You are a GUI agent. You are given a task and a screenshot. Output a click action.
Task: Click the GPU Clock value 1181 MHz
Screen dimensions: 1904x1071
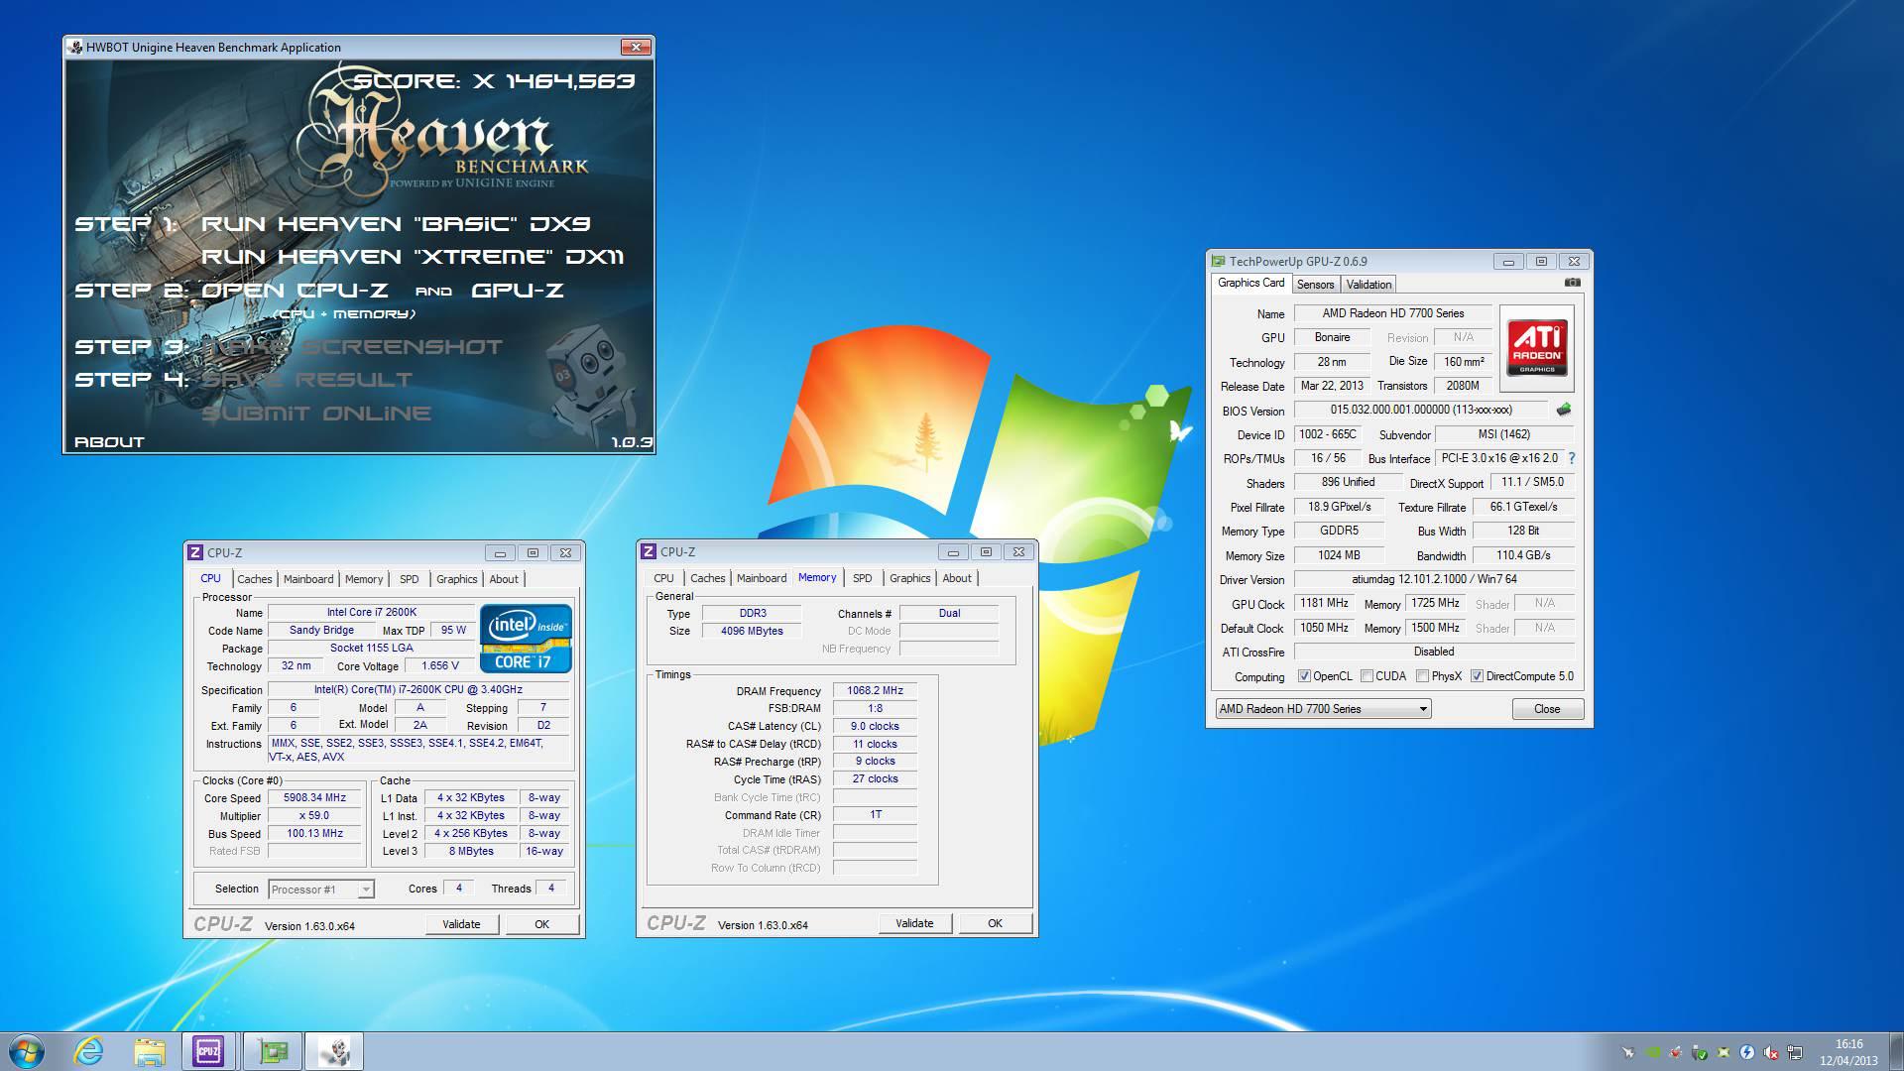point(1324,603)
